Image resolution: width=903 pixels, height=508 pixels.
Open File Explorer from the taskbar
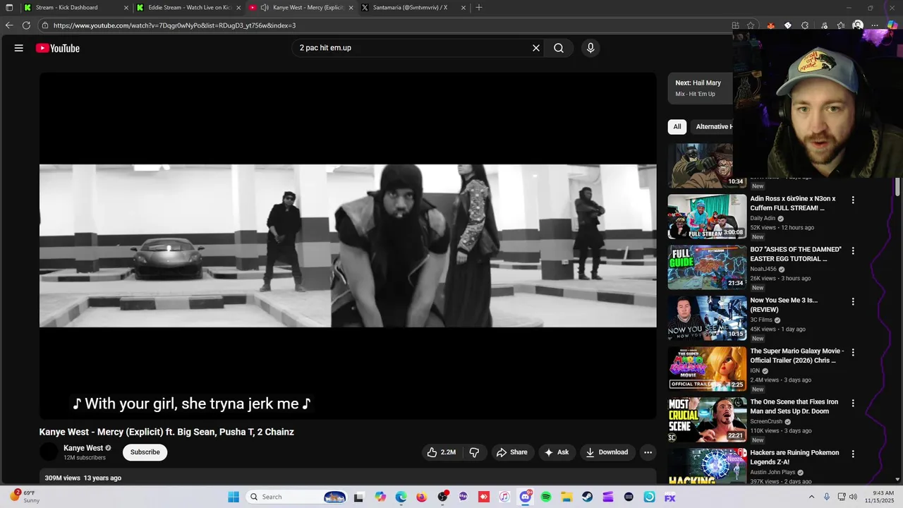coord(566,497)
